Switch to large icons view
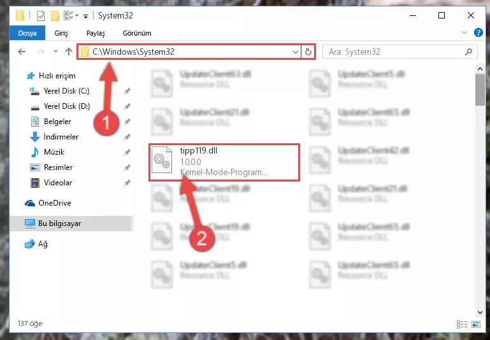Screen dimensions: 490x340 476,324
